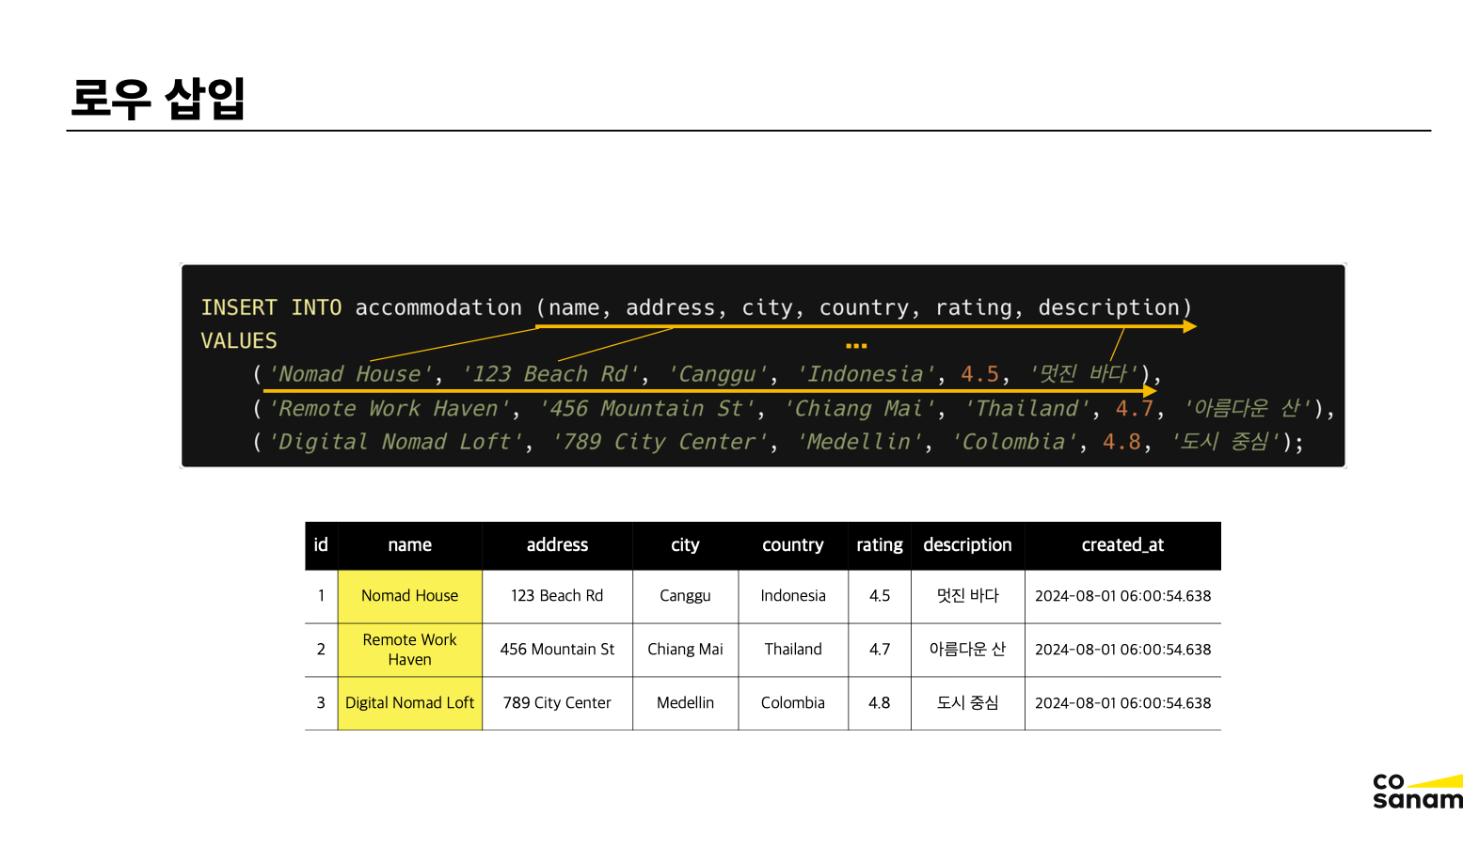Click the 456 Mountain St table cell
This screenshot has height=848, width=1479.
557,650
